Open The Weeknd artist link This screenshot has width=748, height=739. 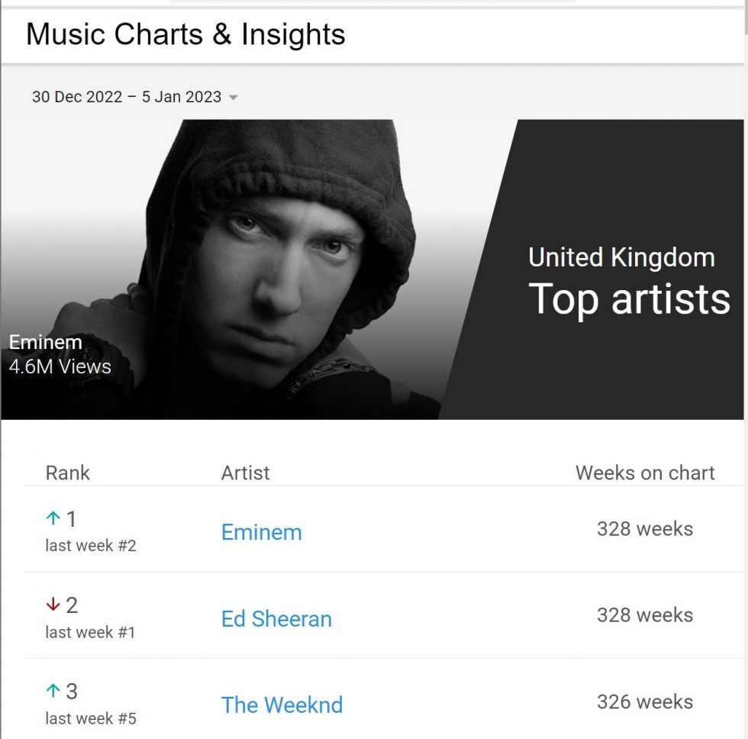282,705
